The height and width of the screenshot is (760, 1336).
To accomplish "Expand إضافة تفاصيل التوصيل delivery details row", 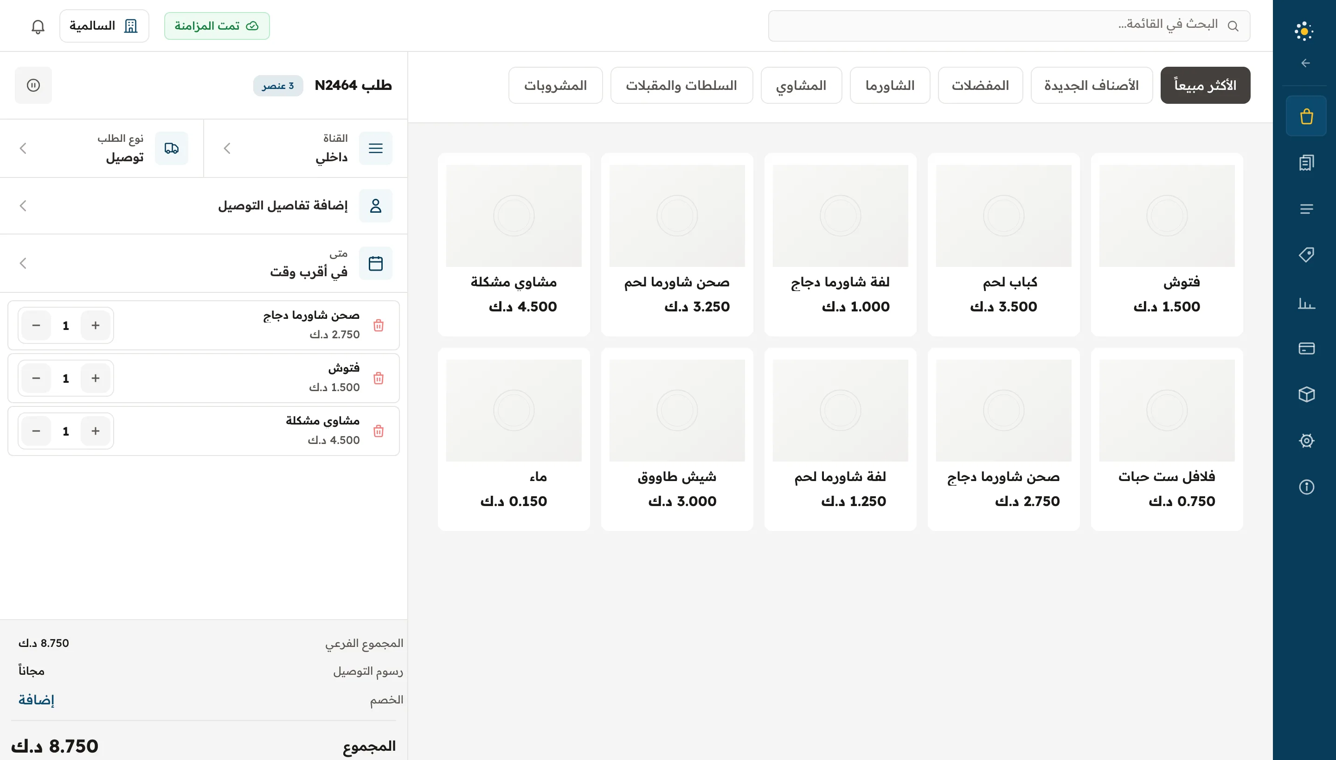I will coord(204,206).
